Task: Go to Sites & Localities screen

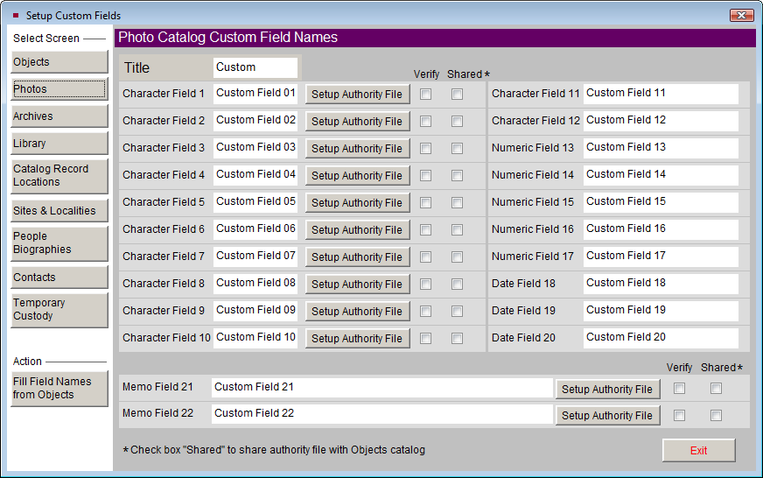Action: click(59, 211)
